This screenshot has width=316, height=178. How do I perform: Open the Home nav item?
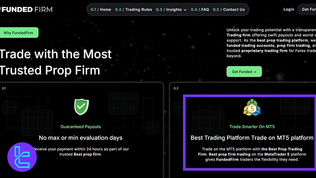[x=101, y=10]
